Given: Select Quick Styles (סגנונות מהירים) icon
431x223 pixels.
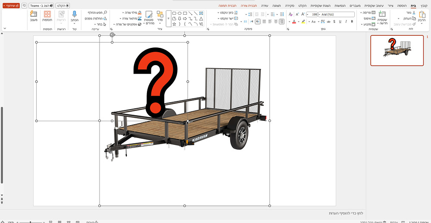Looking at the screenshot, I should [149, 18].
